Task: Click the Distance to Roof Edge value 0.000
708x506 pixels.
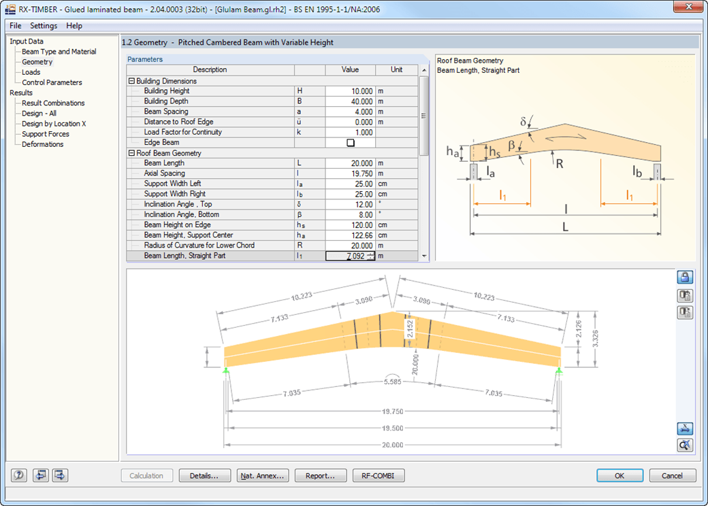Action: pos(350,122)
